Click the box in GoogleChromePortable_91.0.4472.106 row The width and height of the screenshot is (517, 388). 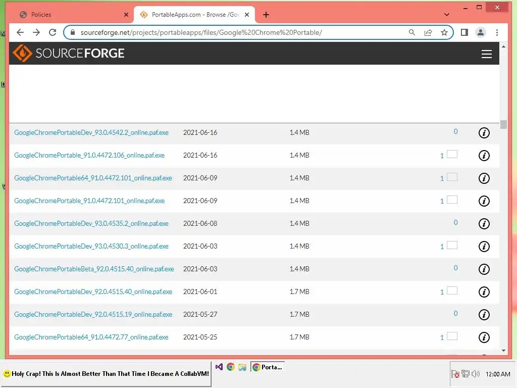tap(452, 154)
